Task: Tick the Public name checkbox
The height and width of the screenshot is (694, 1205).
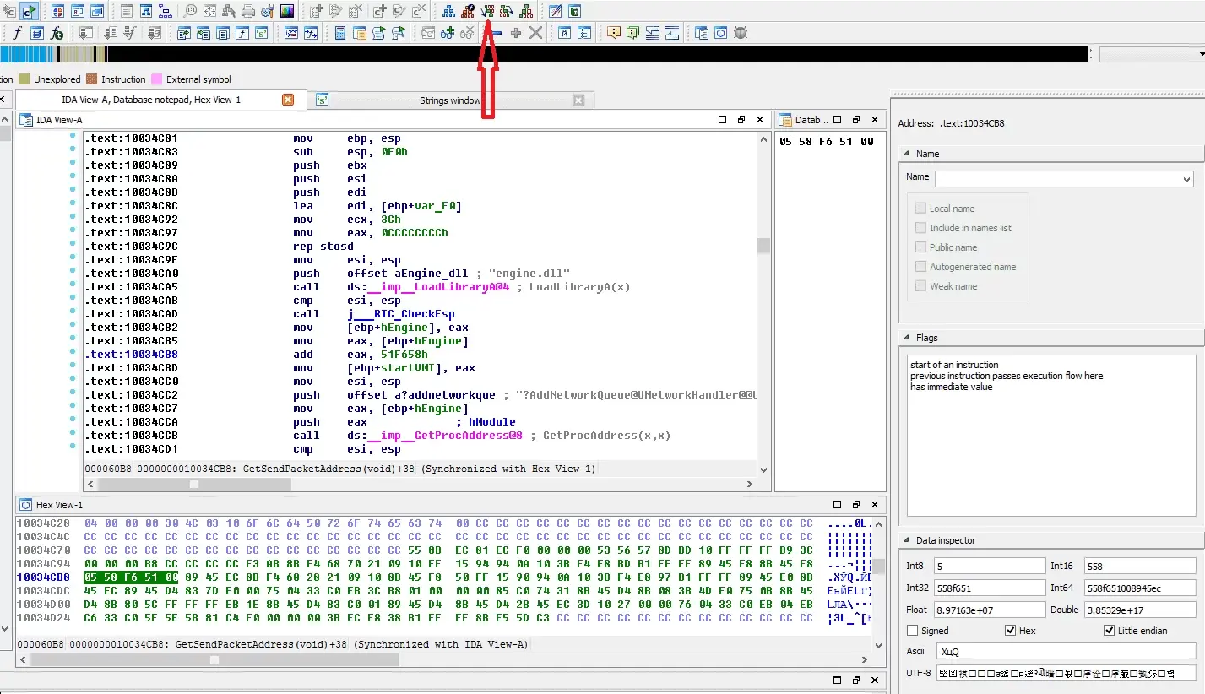Action: [920, 247]
